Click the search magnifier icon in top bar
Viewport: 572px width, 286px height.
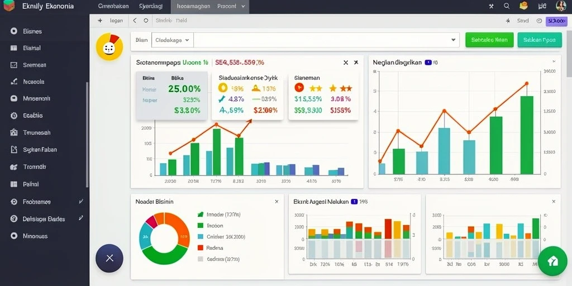coord(507,6)
